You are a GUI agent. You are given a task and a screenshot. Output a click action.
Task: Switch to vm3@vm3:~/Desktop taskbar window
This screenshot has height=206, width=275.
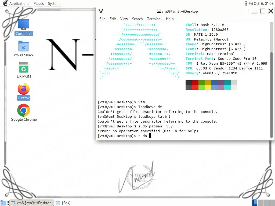[32, 203]
